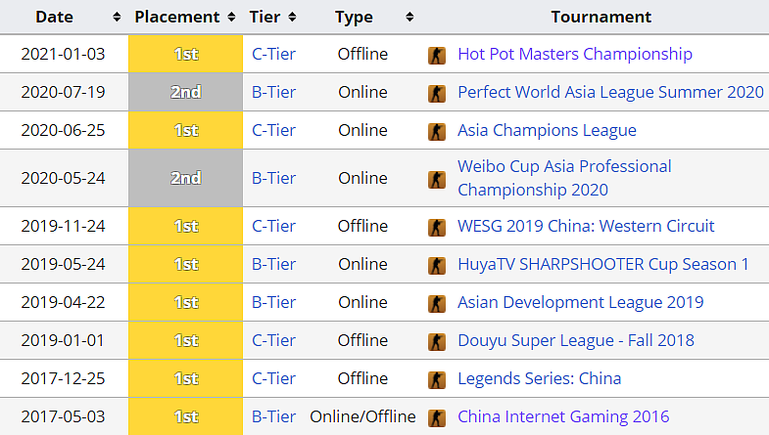Open C-Tier link in 2021-01-03 row
The image size is (769, 435).
point(273,54)
